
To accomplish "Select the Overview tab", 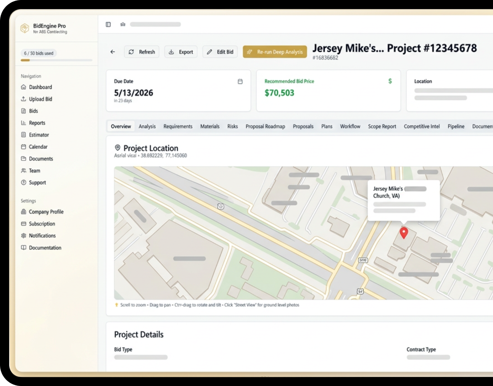I will coord(121,126).
